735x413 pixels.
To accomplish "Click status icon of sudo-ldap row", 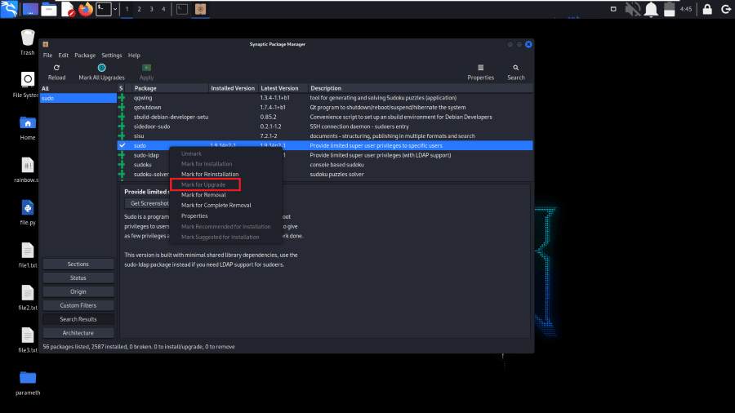I will click(122, 155).
